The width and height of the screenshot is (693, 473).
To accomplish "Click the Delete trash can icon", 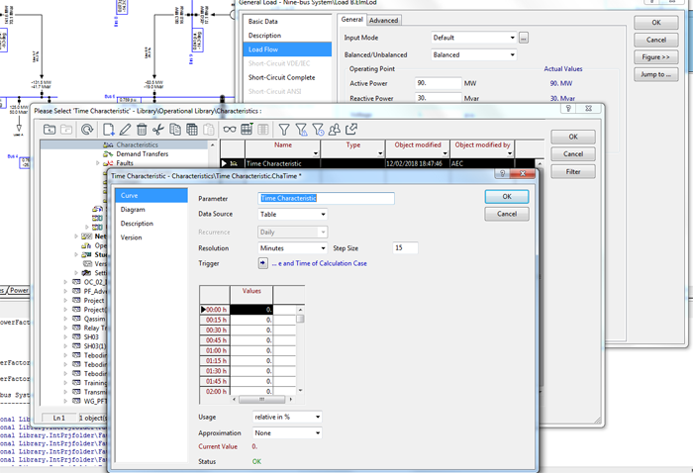I will point(142,130).
